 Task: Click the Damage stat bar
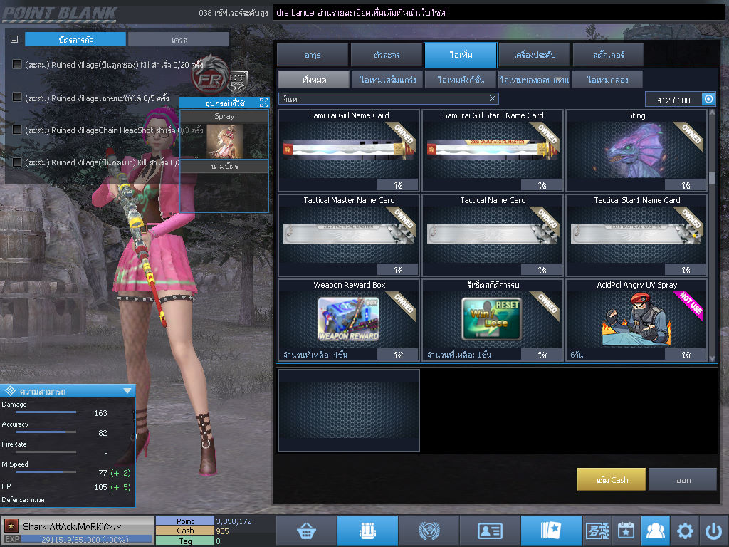point(46,412)
